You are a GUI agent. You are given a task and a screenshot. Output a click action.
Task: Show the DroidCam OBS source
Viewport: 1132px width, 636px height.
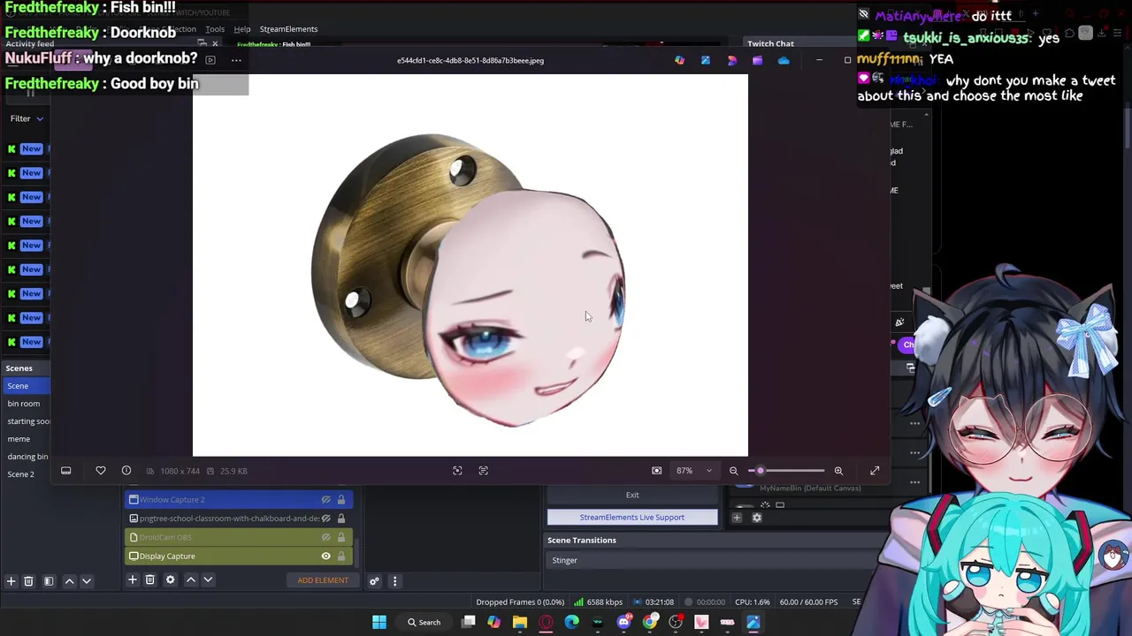coord(326,537)
